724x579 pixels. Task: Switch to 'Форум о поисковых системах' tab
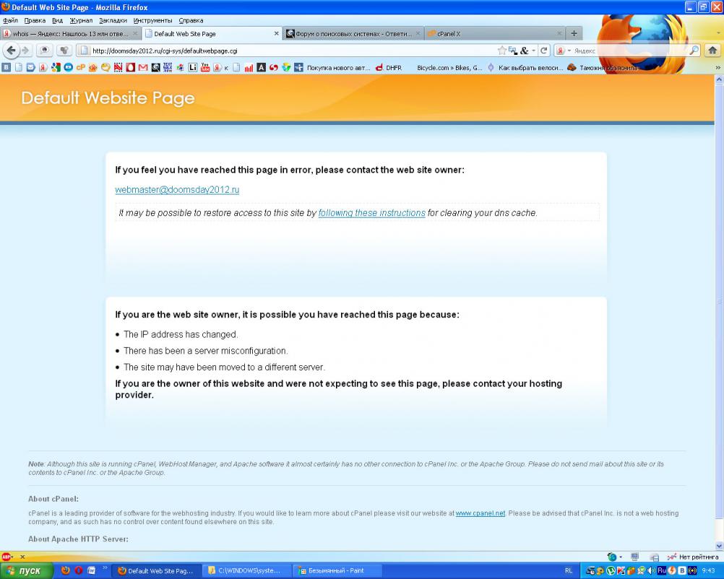click(353, 34)
